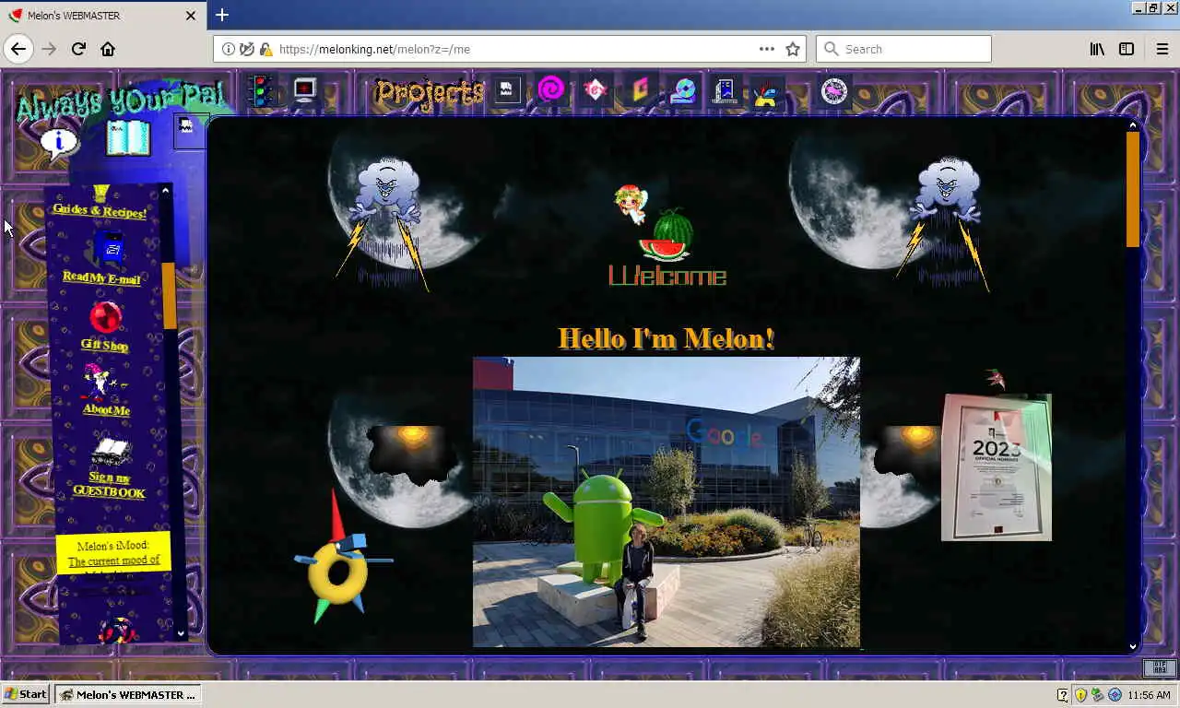
Task: Reload the page
Action: point(78,49)
